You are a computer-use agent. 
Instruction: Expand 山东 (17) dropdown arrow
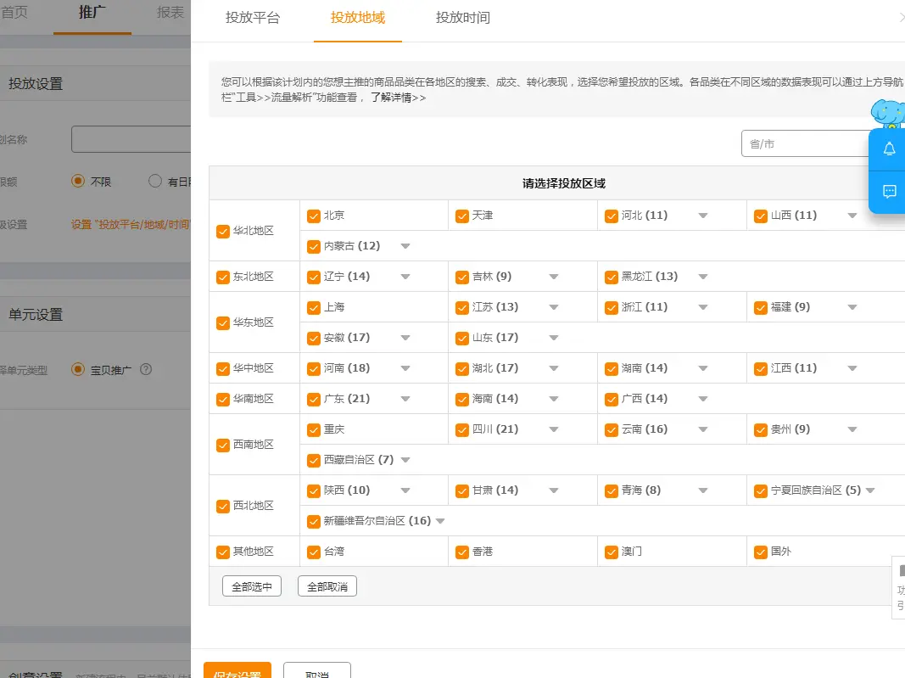[x=554, y=338]
